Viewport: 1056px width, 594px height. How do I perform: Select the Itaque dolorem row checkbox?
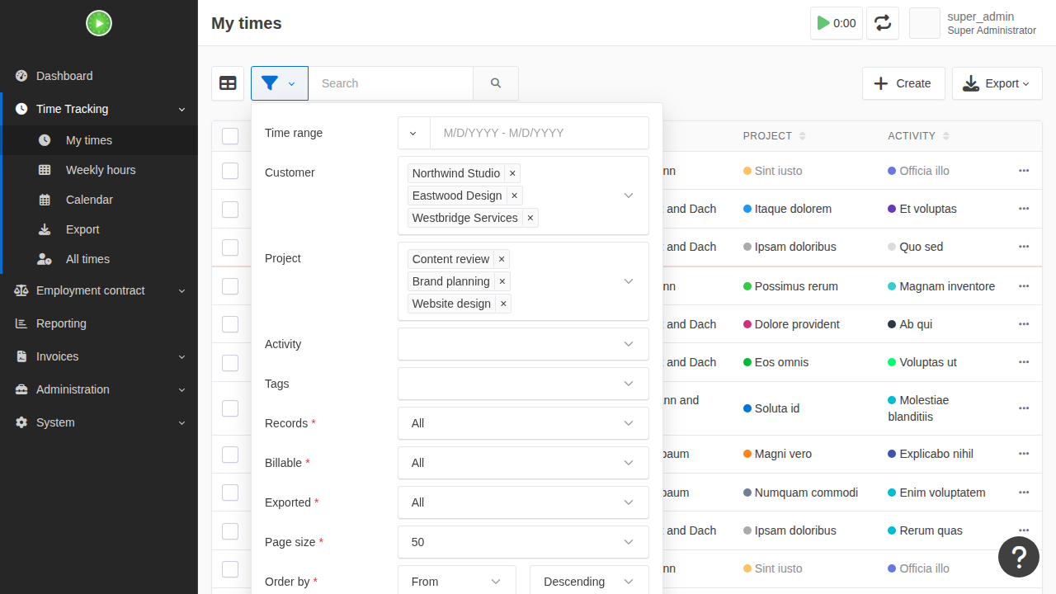tap(230, 209)
